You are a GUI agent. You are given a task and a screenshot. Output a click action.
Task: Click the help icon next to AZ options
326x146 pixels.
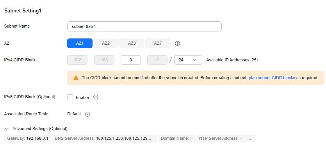(177, 43)
